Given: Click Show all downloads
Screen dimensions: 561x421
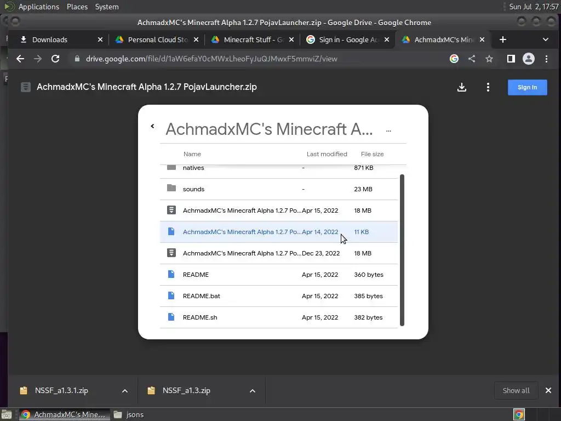Looking at the screenshot, I should tap(516, 390).
